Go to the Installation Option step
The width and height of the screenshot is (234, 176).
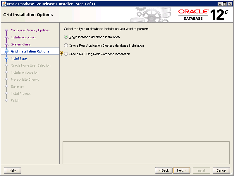click(x=23, y=37)
